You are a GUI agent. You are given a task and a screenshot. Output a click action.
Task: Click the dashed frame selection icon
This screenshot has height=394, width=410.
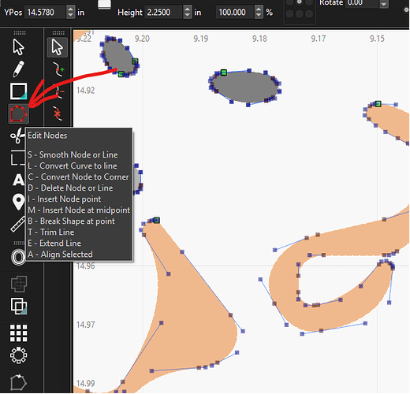(17, 158)
